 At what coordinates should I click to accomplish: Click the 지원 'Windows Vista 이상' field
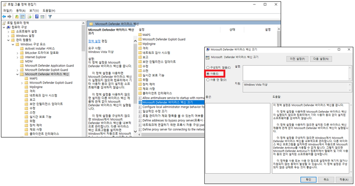pyautogui.click(x=296, y=87)
